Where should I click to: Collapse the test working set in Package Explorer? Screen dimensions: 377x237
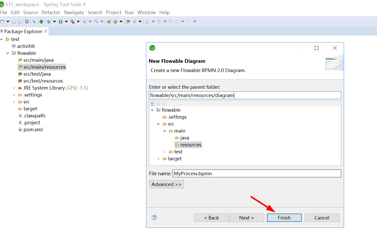tap(2, 39)
